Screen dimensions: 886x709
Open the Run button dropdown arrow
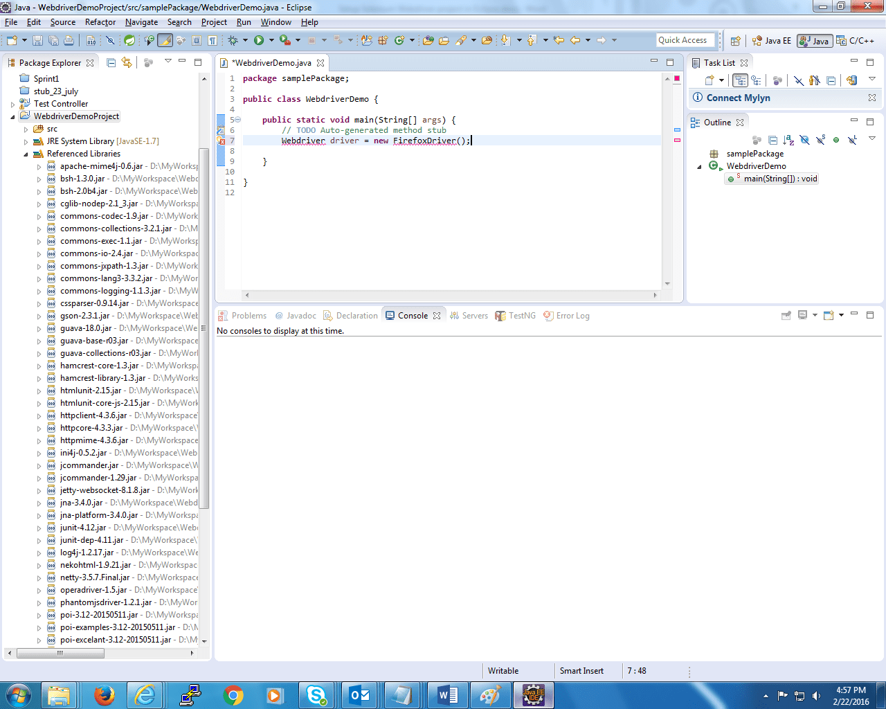[x=271, y=41]
